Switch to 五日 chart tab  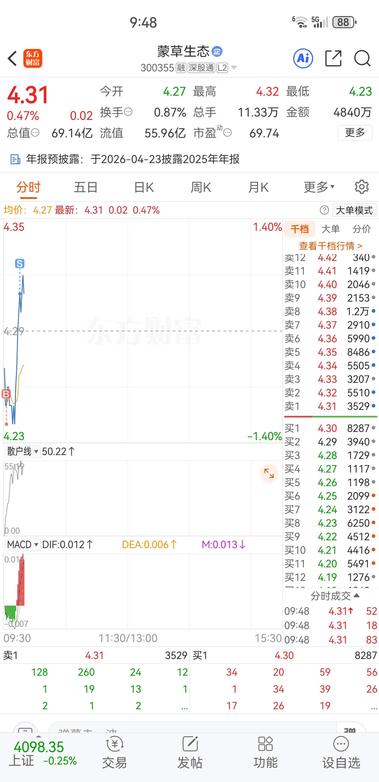(x=86, y=187)
